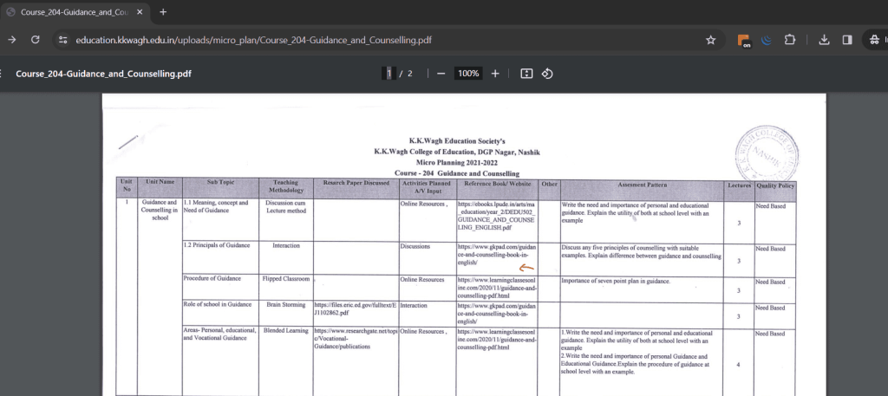
Task: Bookmark this page with the star
Action: (711, 40)
